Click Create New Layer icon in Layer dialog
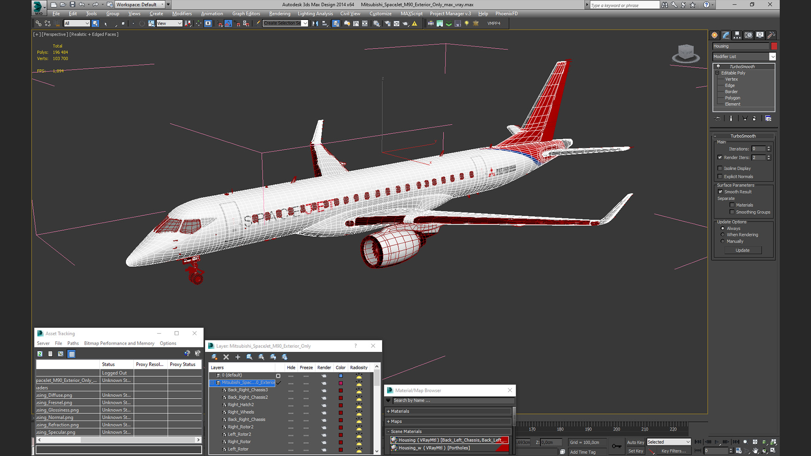811x456 pixels. [215, 357]
